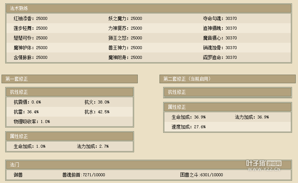Click the 御兽 label in 法门
The image size is (298, 183).
(x=18, y=175)
